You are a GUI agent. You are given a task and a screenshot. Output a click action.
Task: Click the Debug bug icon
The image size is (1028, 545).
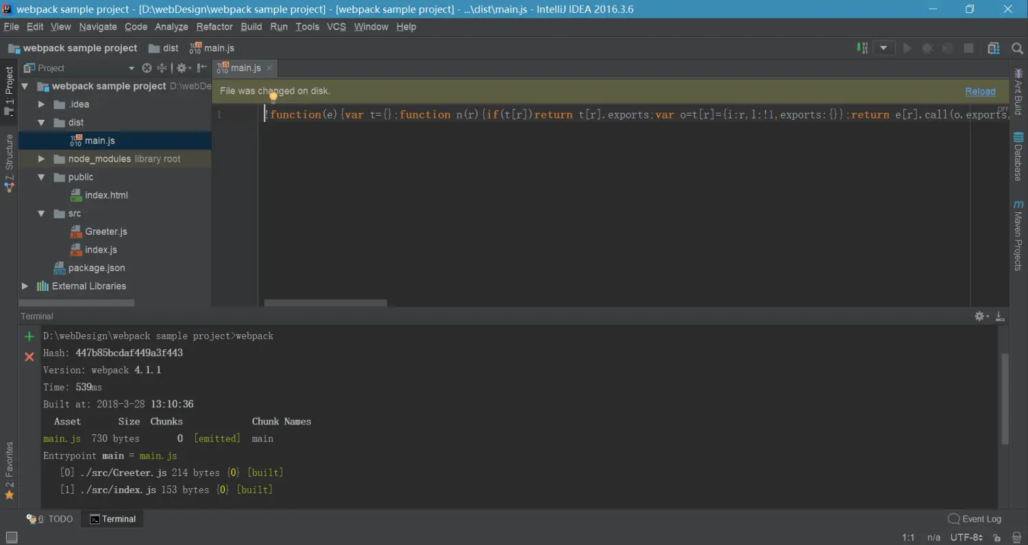pos(927,48)
